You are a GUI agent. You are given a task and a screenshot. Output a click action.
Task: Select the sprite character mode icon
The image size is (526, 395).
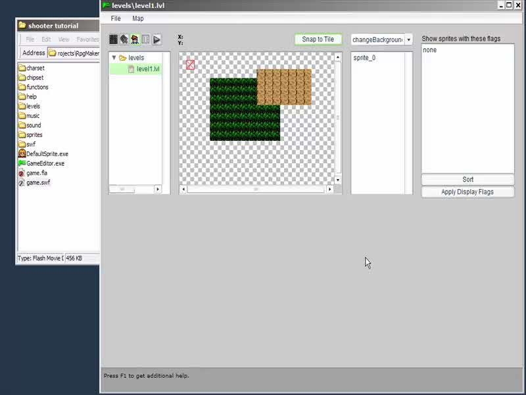[135, 39]
